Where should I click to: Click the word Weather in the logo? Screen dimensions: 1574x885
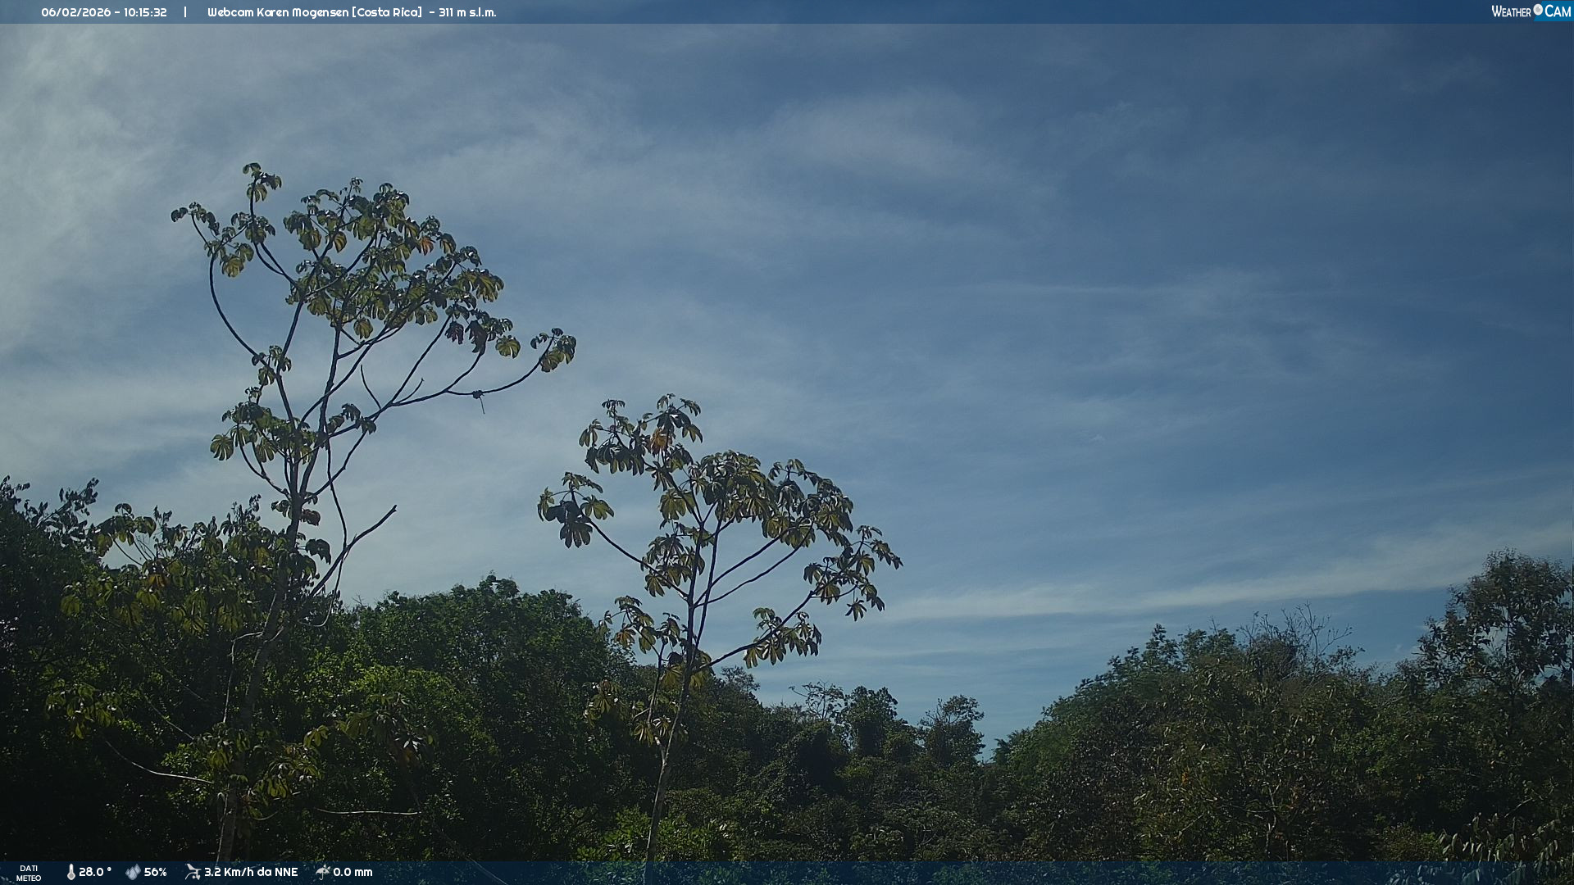(1511, 11)
